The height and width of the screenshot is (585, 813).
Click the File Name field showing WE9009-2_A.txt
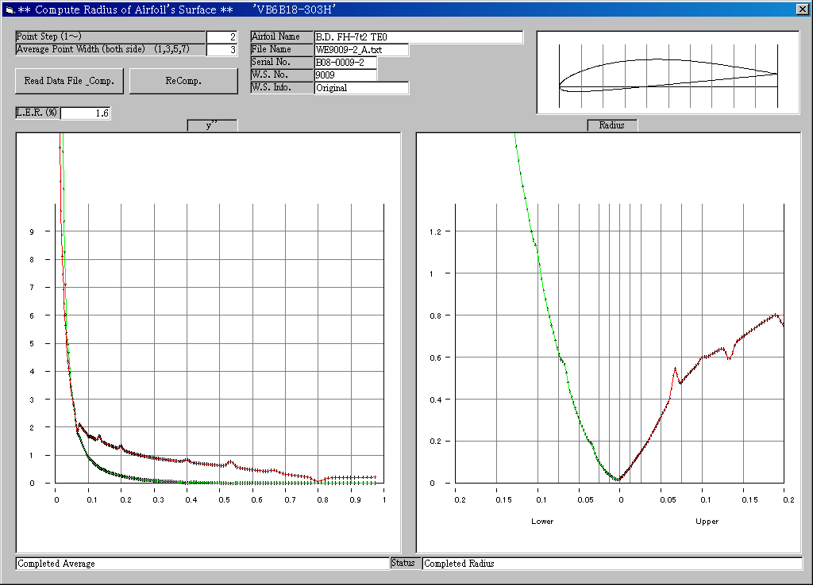[x=361, y=50]
